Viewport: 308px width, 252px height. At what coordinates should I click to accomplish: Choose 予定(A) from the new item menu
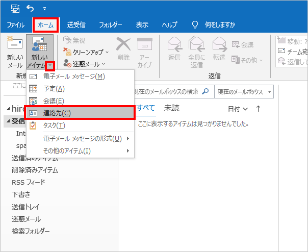(81, 89)
